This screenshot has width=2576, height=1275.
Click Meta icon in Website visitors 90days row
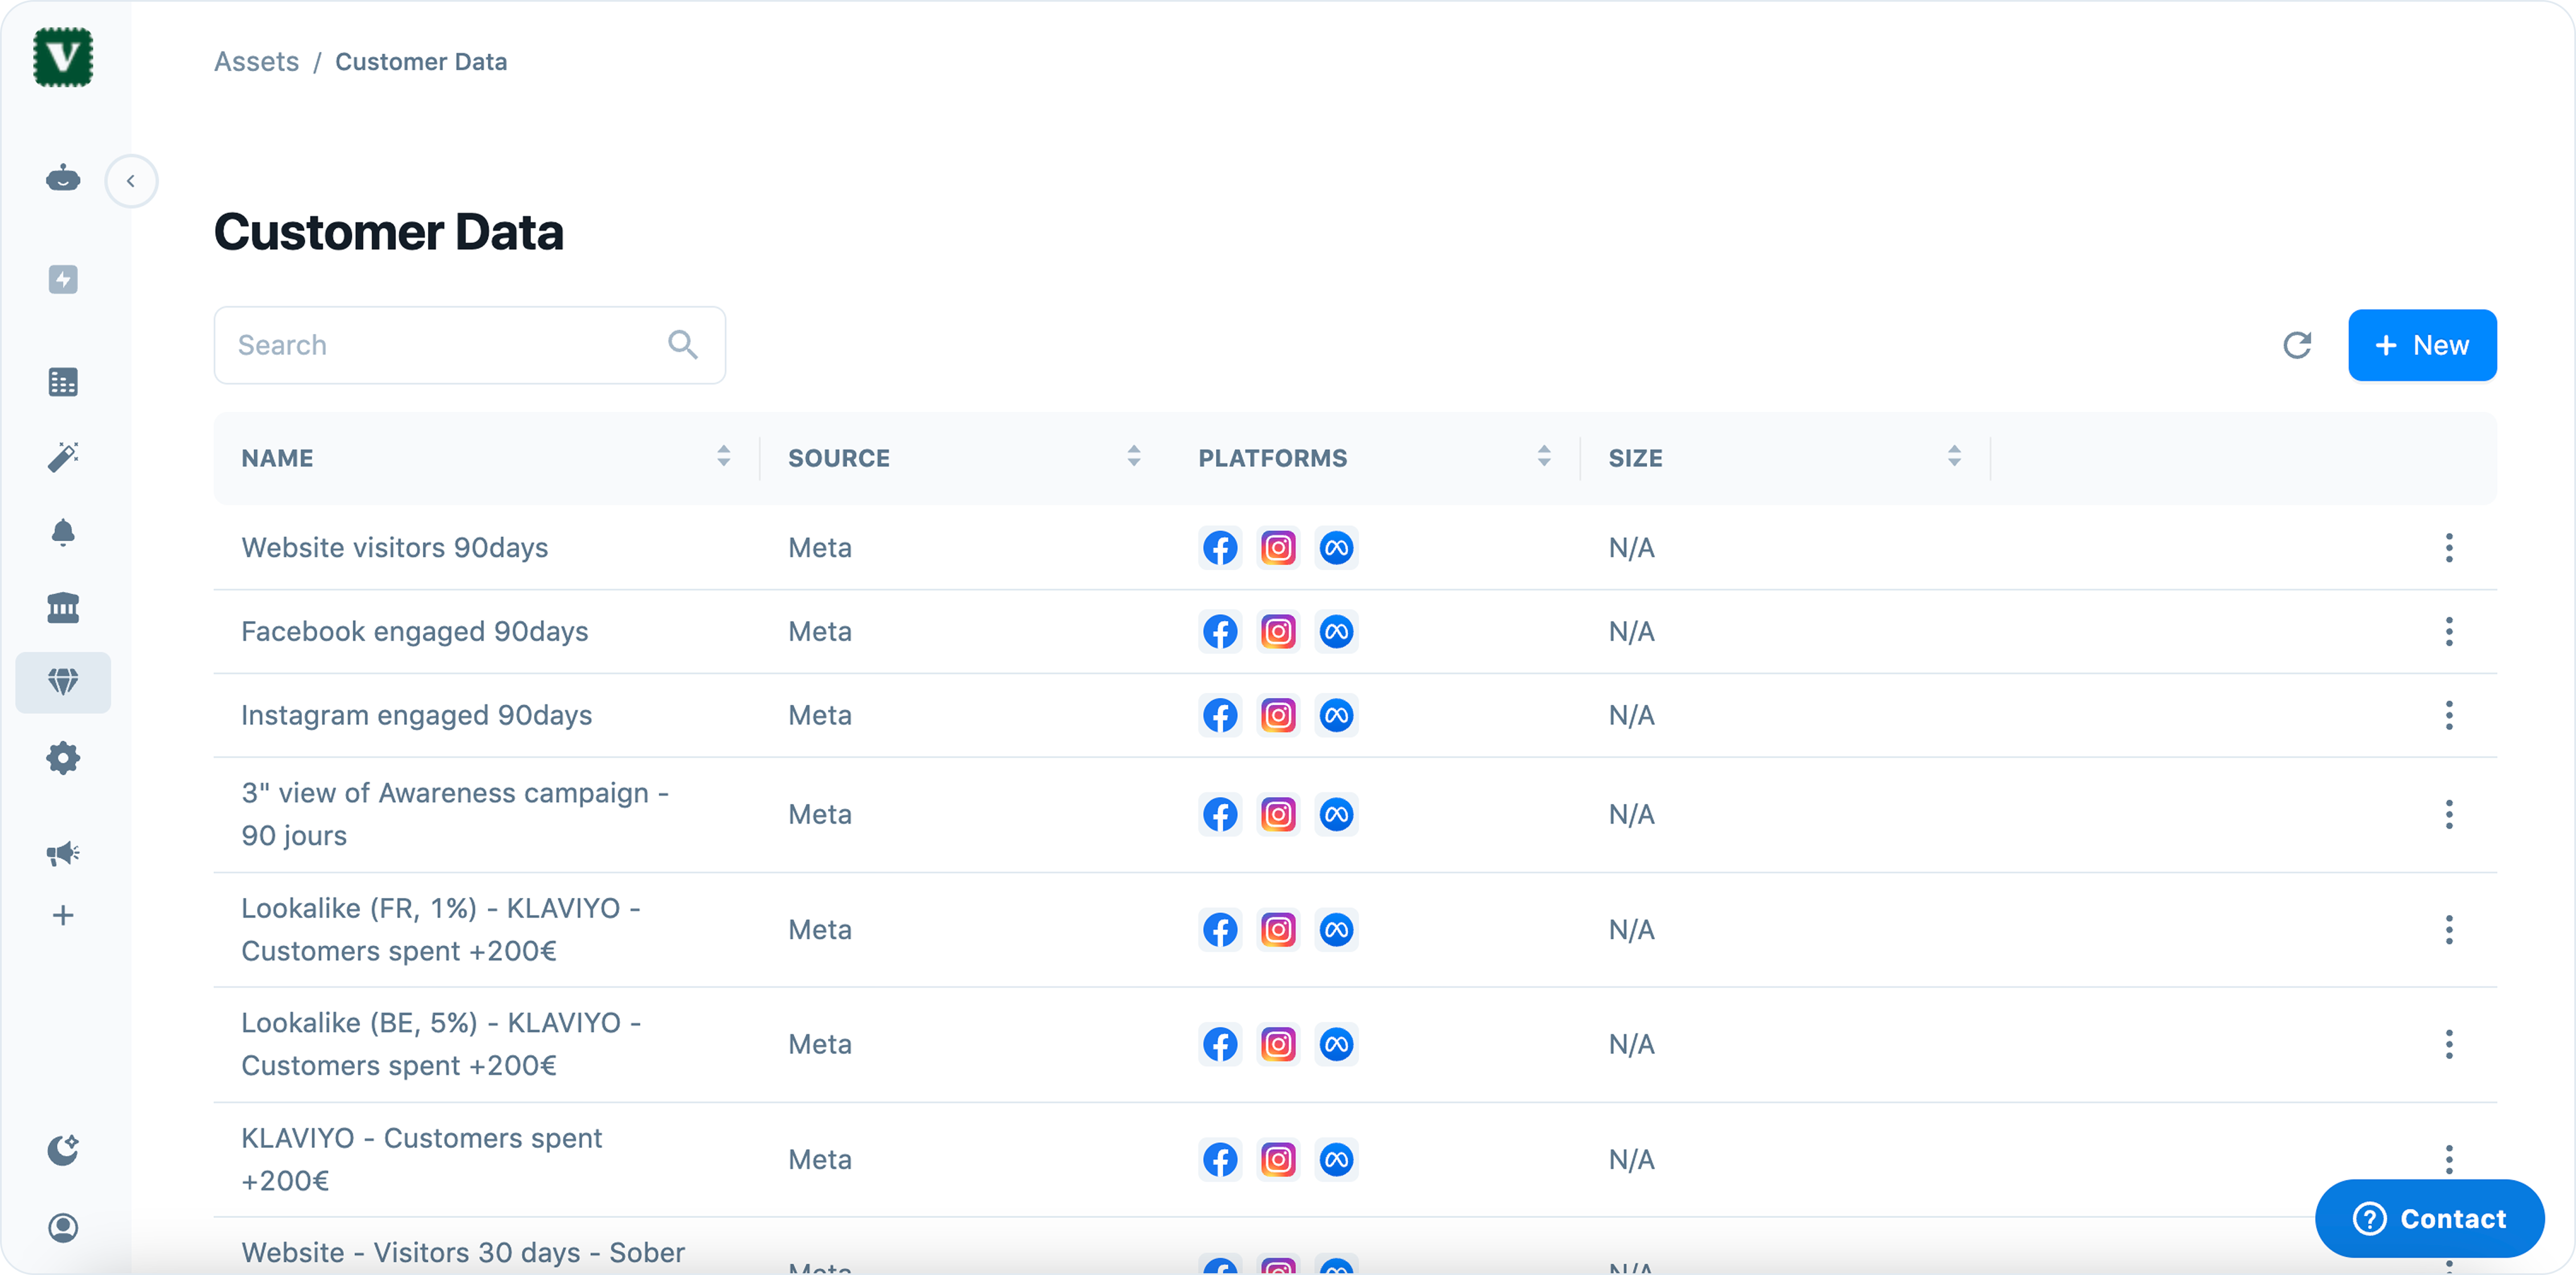click(1336, 548)
